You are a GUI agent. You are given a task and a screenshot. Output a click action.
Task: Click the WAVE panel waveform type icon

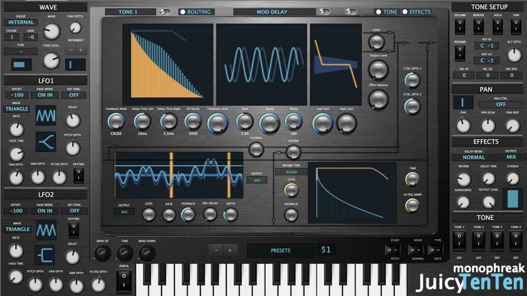click(22, 64)
